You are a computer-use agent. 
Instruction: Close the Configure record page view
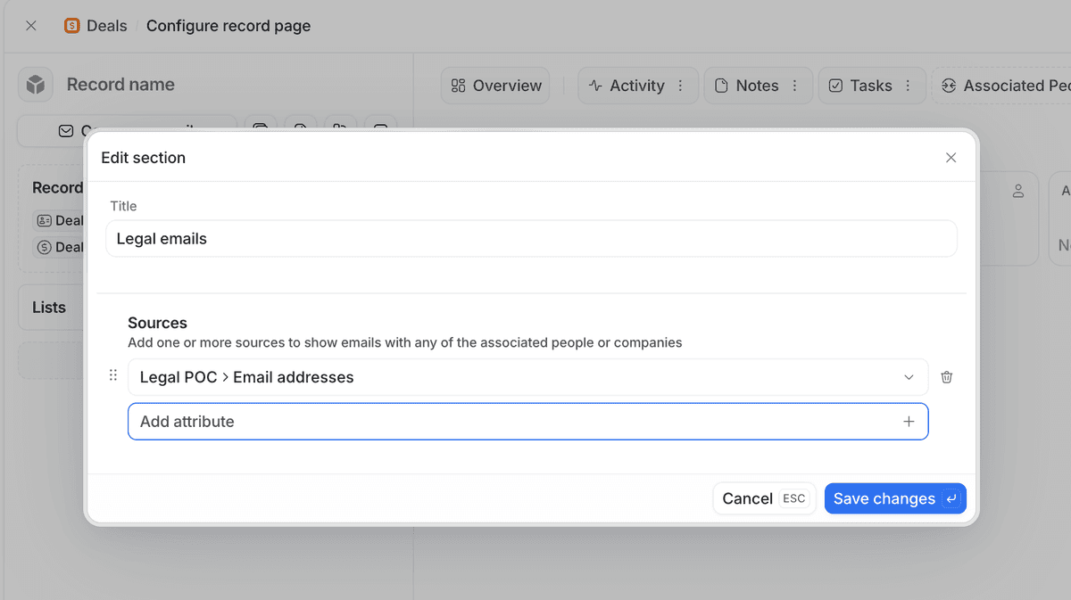coord(31,26)
